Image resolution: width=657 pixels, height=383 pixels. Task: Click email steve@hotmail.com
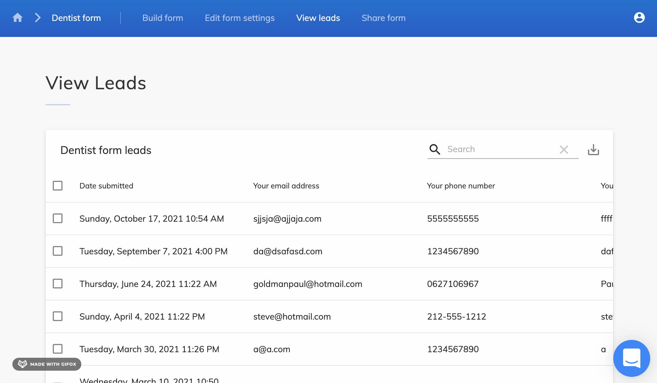[x=292, y=316]
